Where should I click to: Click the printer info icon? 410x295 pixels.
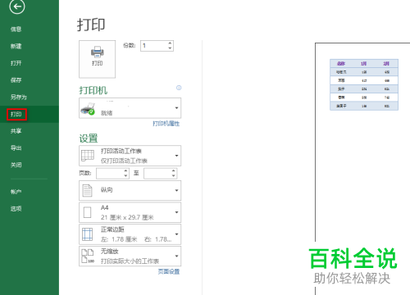[179, 88]
